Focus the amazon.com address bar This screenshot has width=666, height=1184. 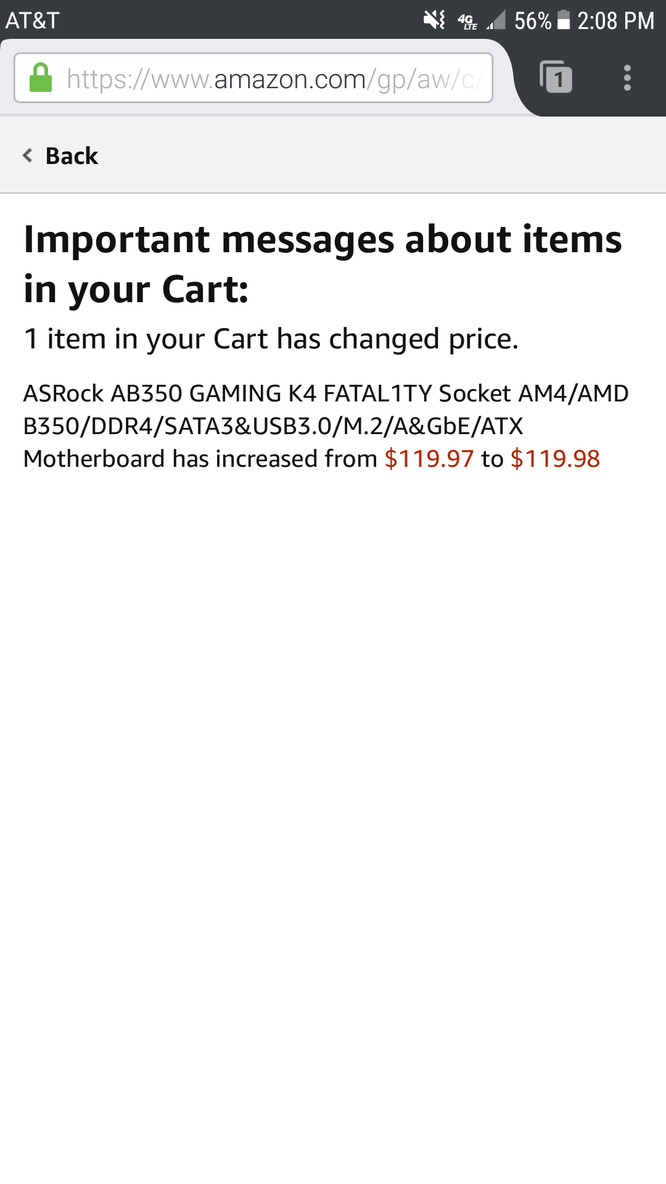click(x=271, y=79)
